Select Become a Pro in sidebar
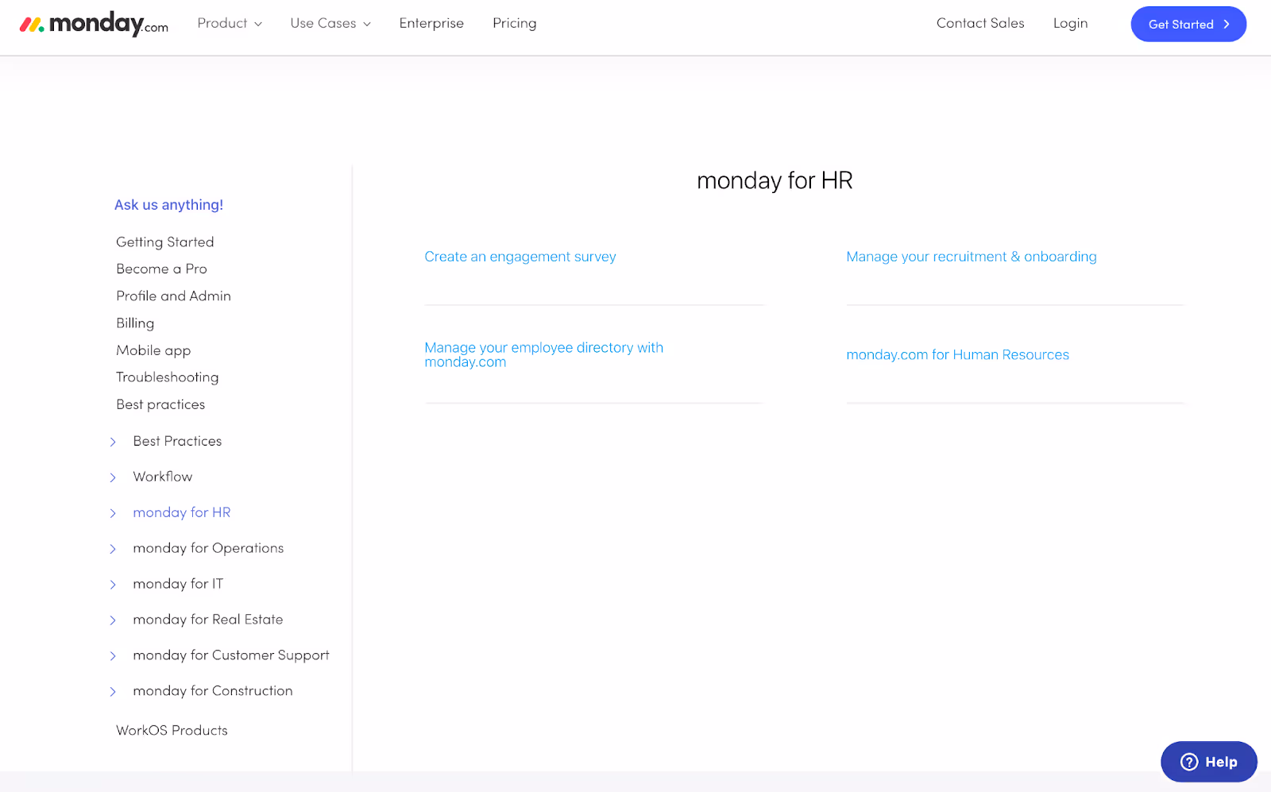Screen dimensions: 1271x792 (x=161, y=269)
